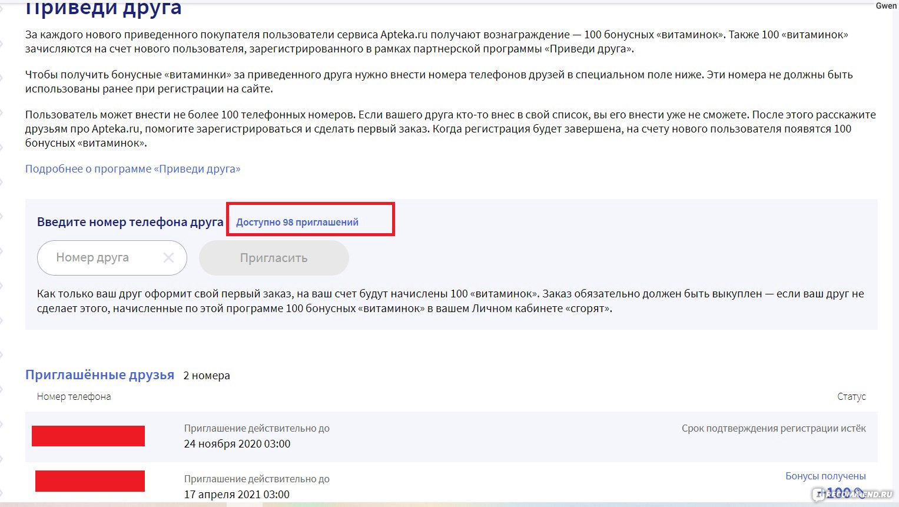Click 'Срок подтверждения регистрации истёк' status

774,429
